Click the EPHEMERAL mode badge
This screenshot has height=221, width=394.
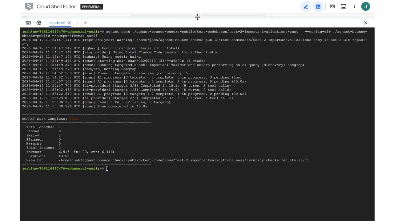click(x=91, y=7)
